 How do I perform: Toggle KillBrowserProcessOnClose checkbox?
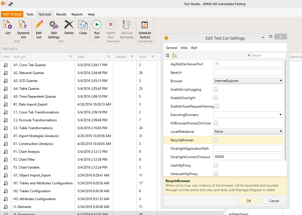pos(216,123)
